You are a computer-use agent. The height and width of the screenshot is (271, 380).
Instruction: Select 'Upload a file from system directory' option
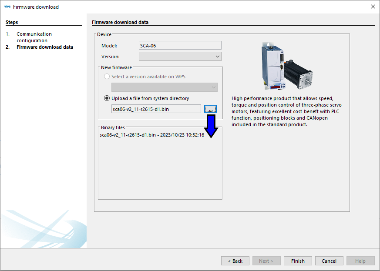tap(107, 98)
